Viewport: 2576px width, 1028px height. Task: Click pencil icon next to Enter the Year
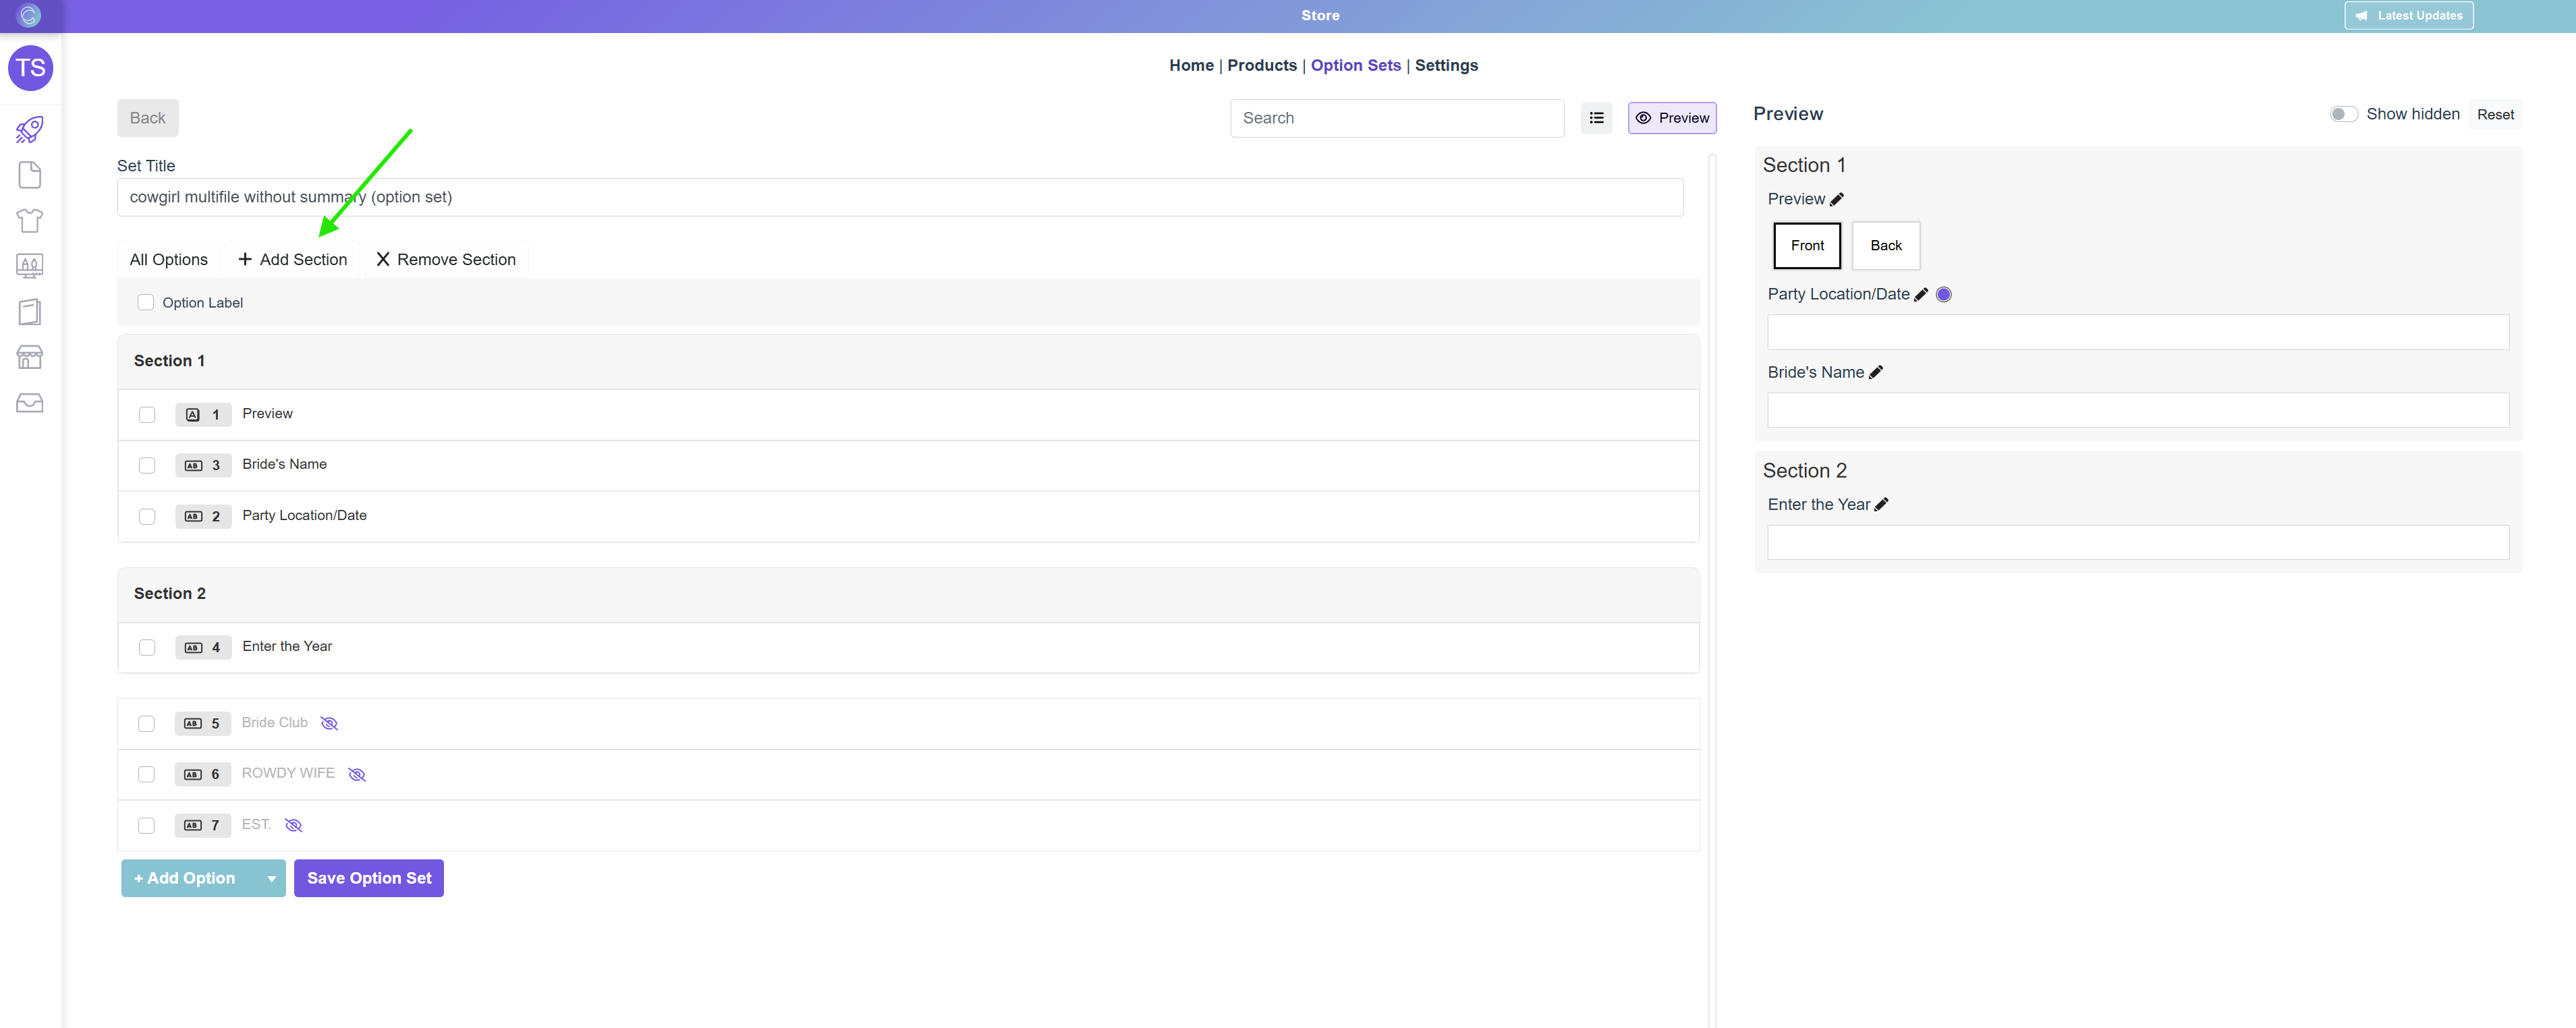tap(1881, 505)
